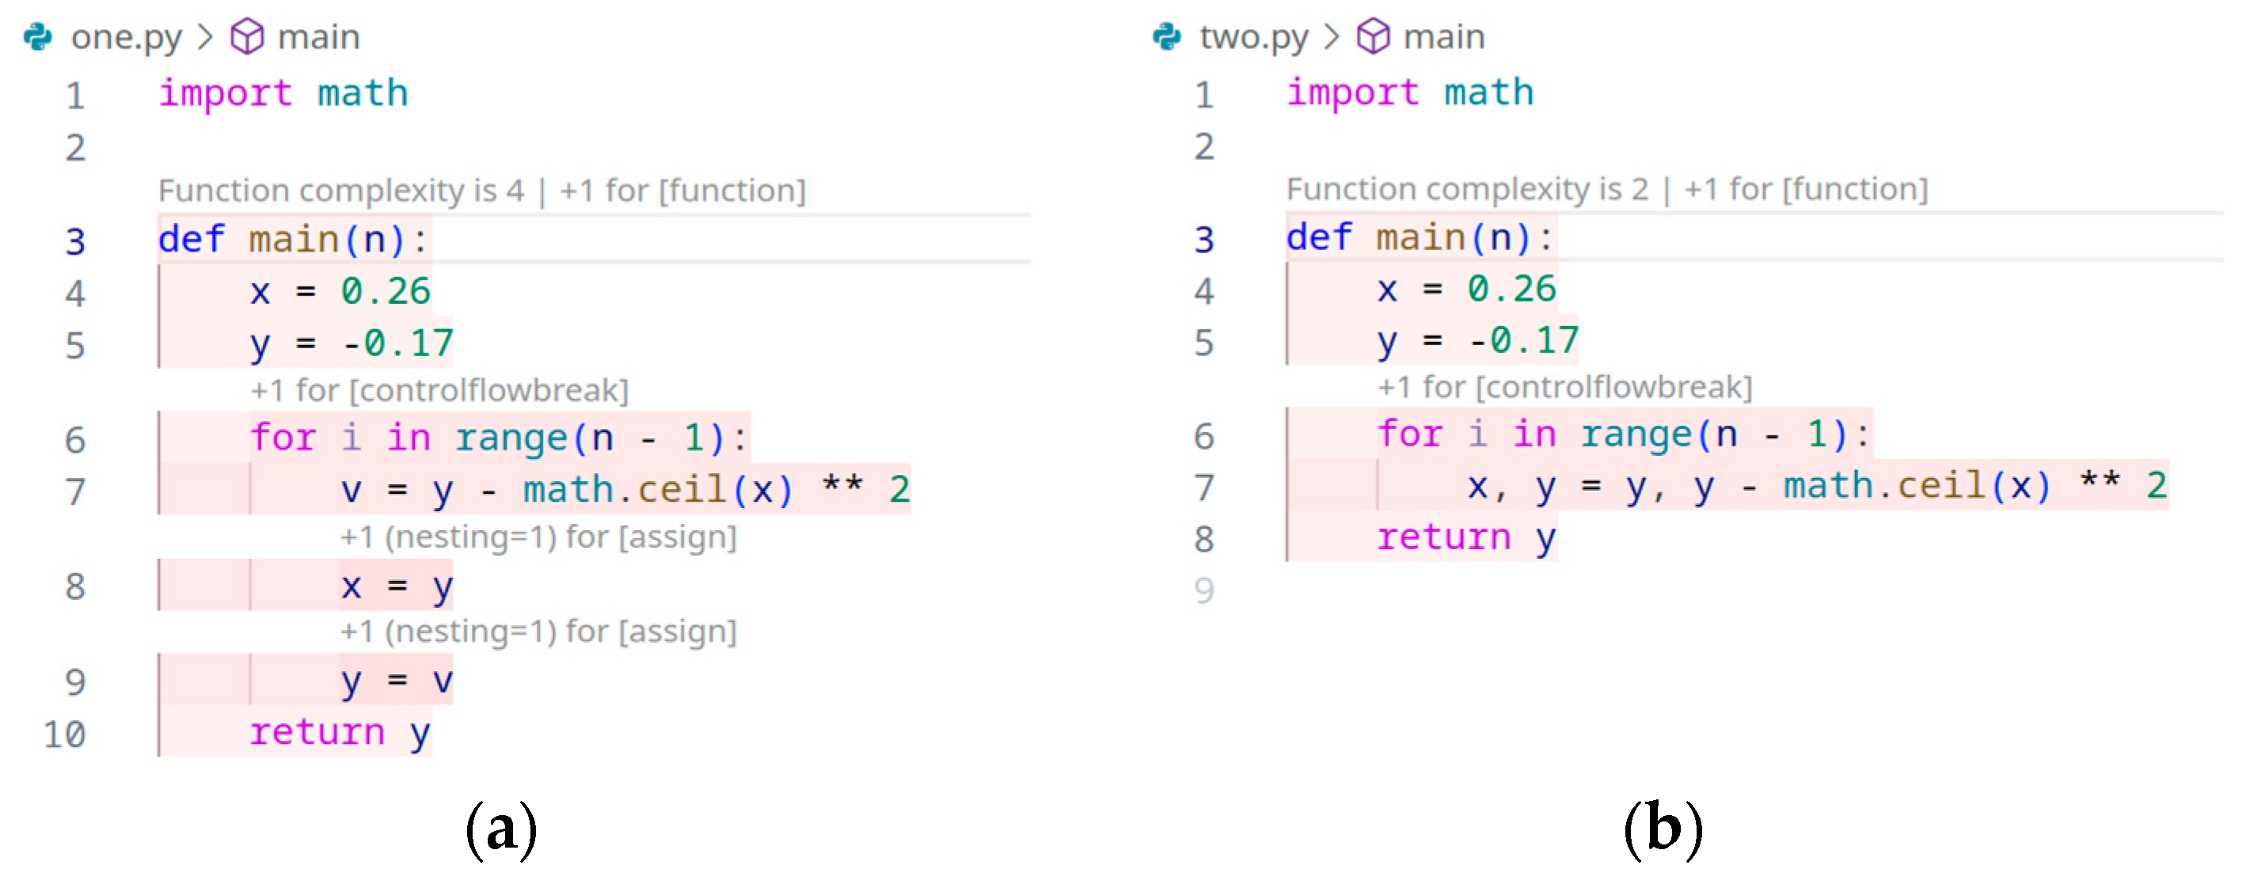The height and width of the screenshot is (884, 2250).
Task: Click empty line 9 in two.py
Action: pyautogui.click(x=1203, y=591)
